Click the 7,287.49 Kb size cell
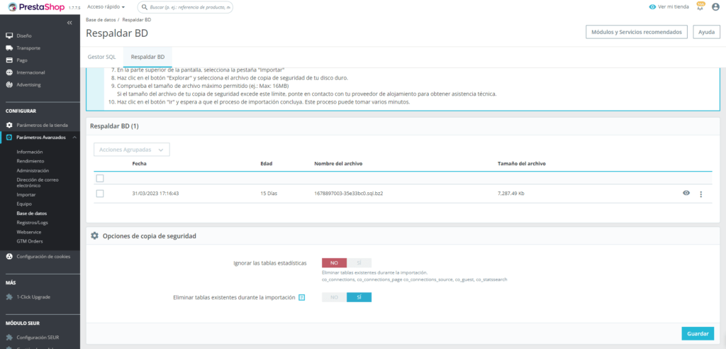Screen dimensions: 726x349 [x=510, y=194]
